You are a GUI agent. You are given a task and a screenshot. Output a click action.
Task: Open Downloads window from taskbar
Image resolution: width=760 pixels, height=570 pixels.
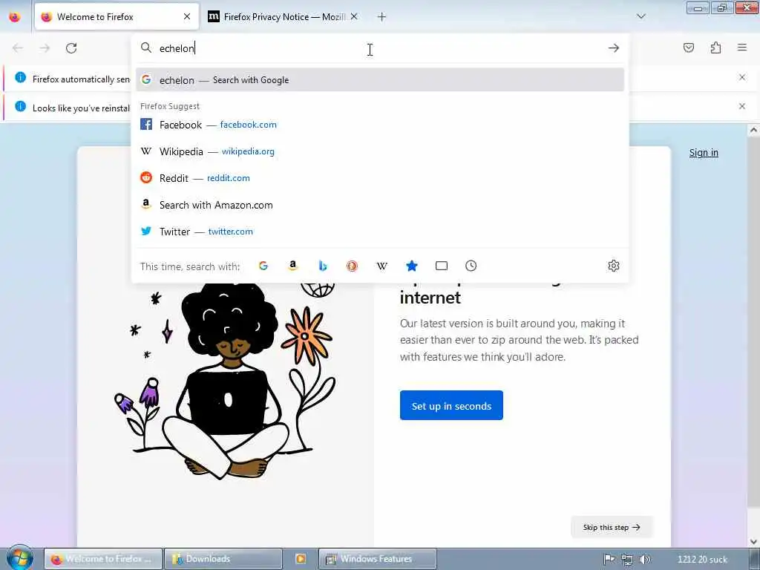(223, 559)
